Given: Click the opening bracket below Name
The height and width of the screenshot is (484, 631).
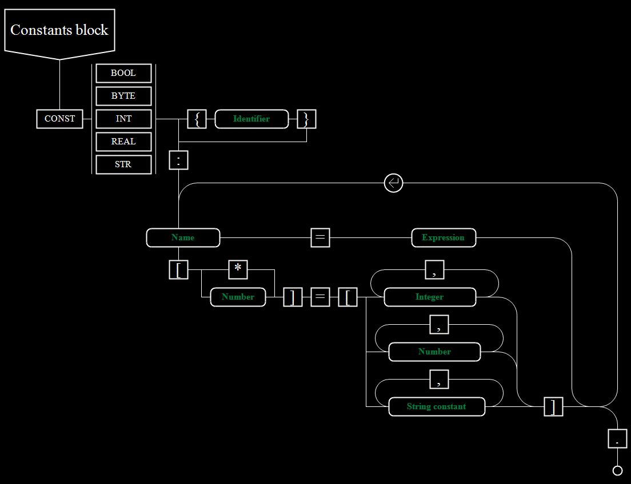Looking at the screenshot, I should 178,269.
